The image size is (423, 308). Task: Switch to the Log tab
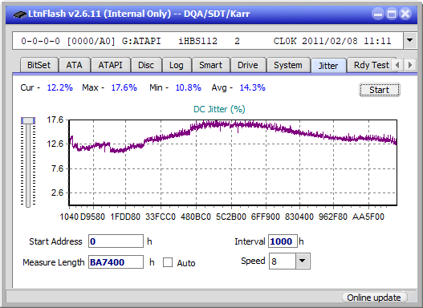click(x=176, y=65)
